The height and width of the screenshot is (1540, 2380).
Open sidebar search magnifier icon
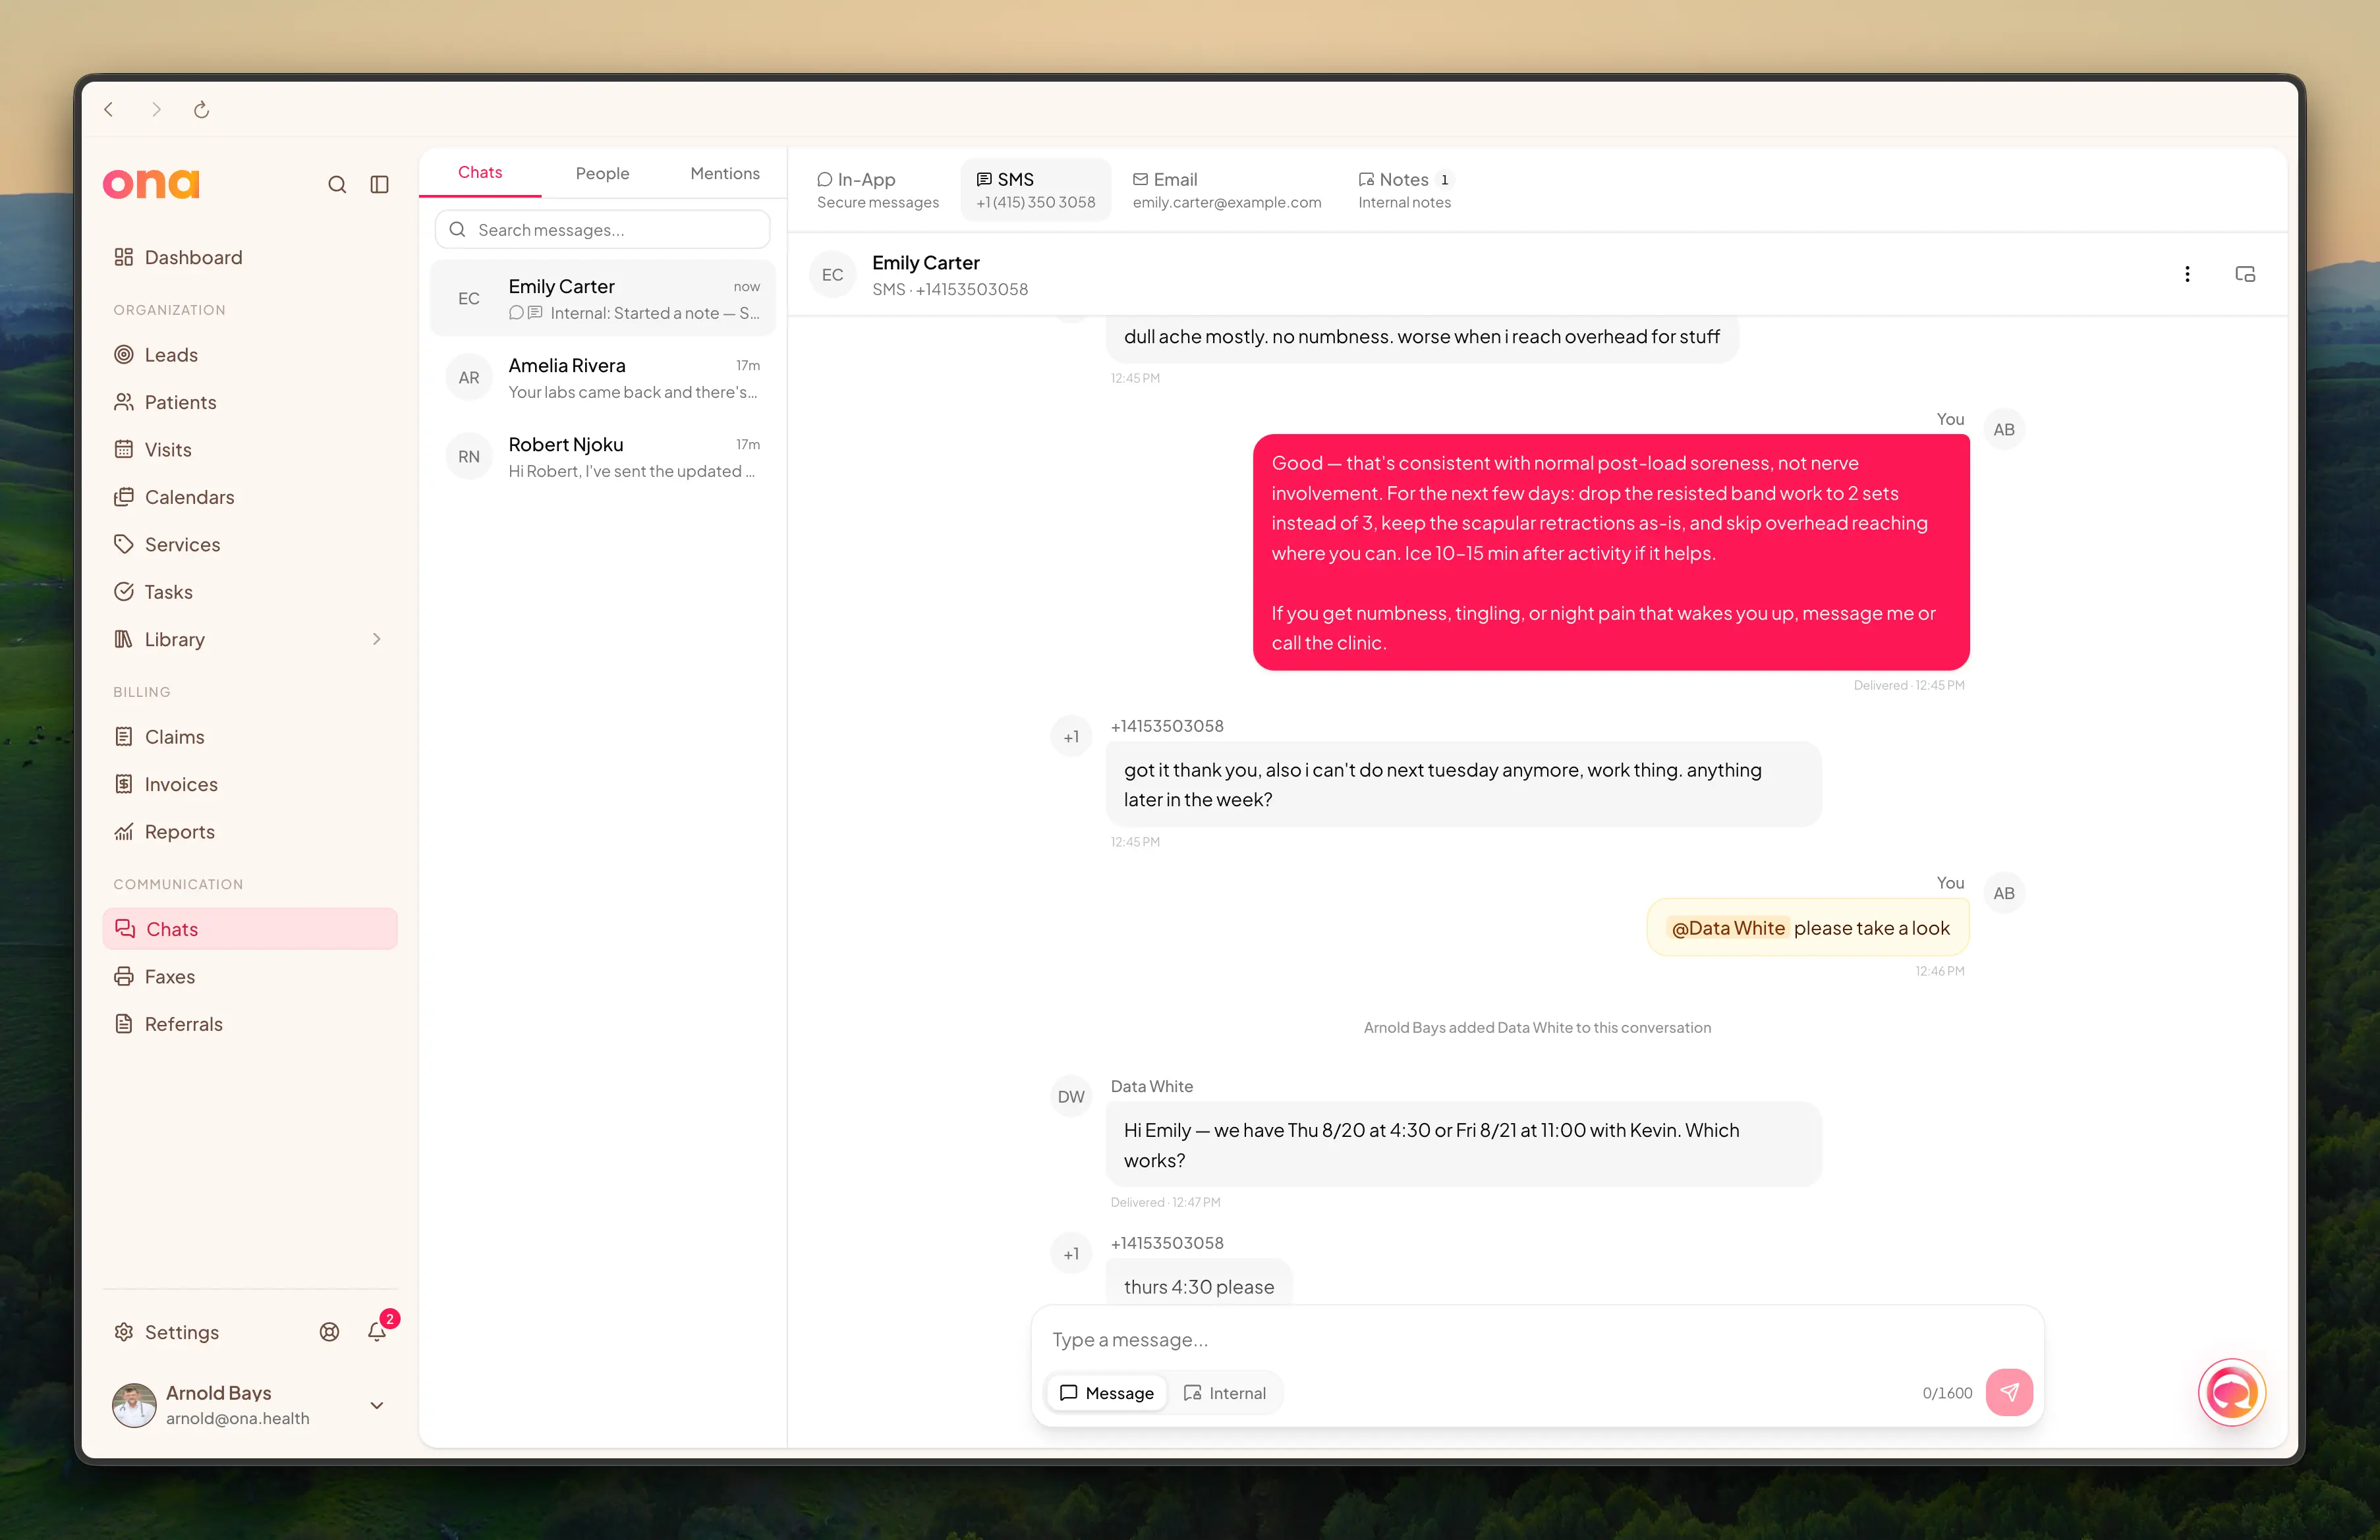[x=337, y=185]
